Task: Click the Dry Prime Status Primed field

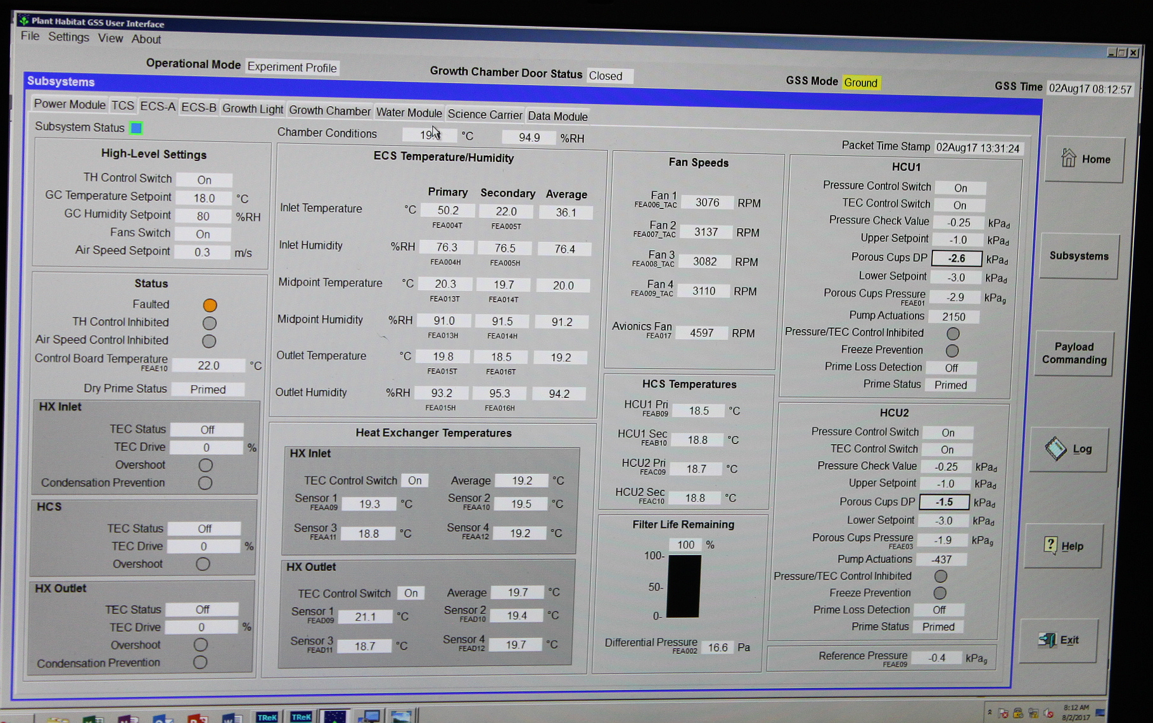Action: [x=208, y=389]
